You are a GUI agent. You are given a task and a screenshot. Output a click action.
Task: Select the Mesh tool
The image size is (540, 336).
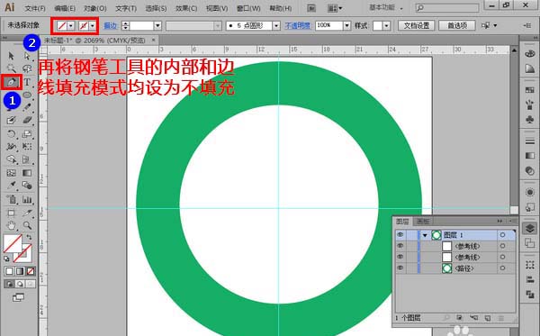click(11, 173)
